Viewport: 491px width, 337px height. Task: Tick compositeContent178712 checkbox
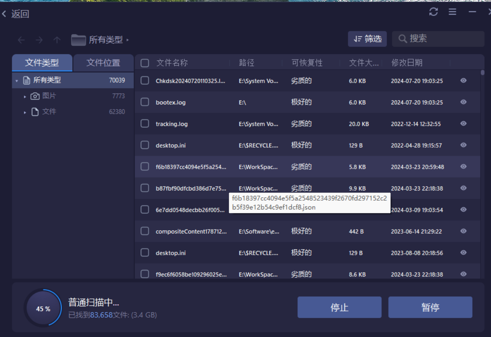(x=144, y=231)
